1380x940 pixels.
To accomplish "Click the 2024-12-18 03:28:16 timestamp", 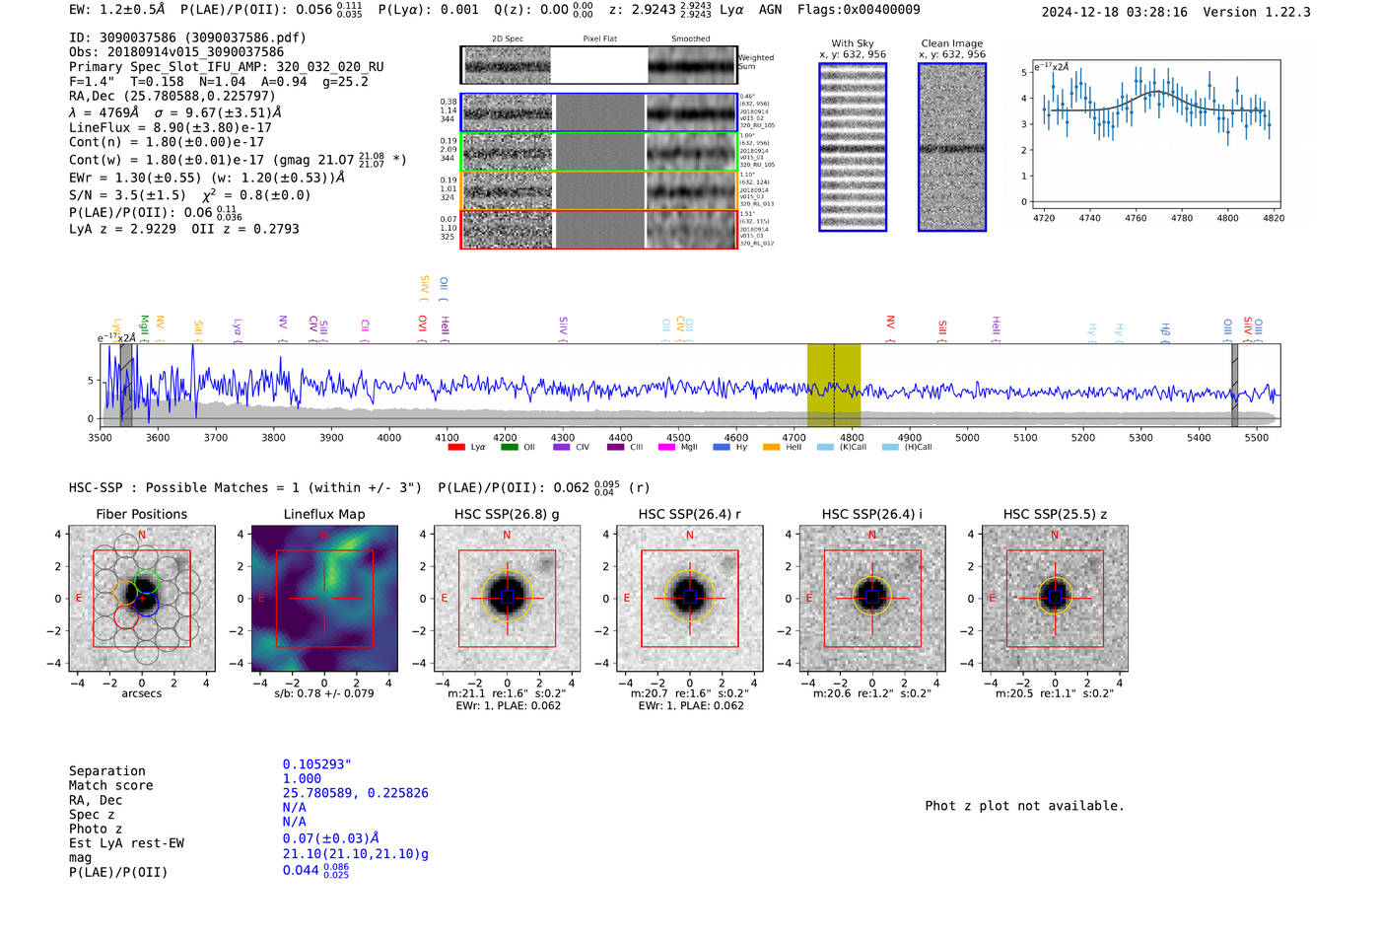I will tap(1115, 13).
